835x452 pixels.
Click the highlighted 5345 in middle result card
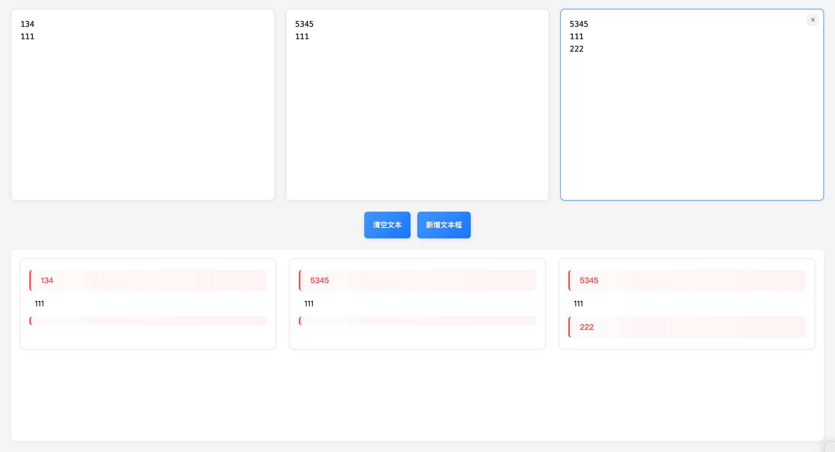[417, 280]
